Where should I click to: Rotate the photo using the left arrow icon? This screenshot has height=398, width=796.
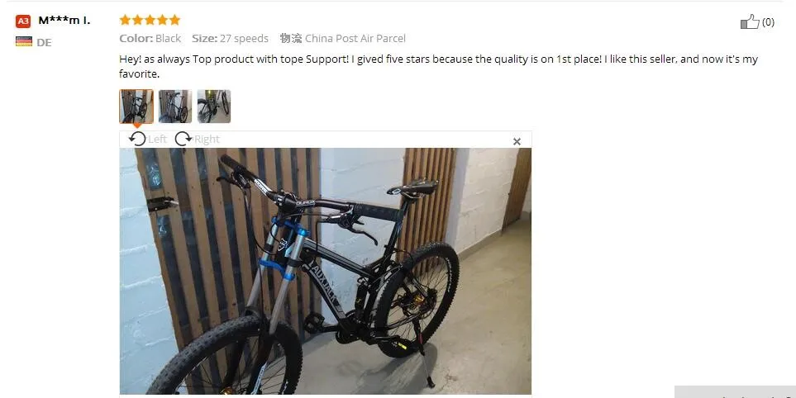(137, 139)
